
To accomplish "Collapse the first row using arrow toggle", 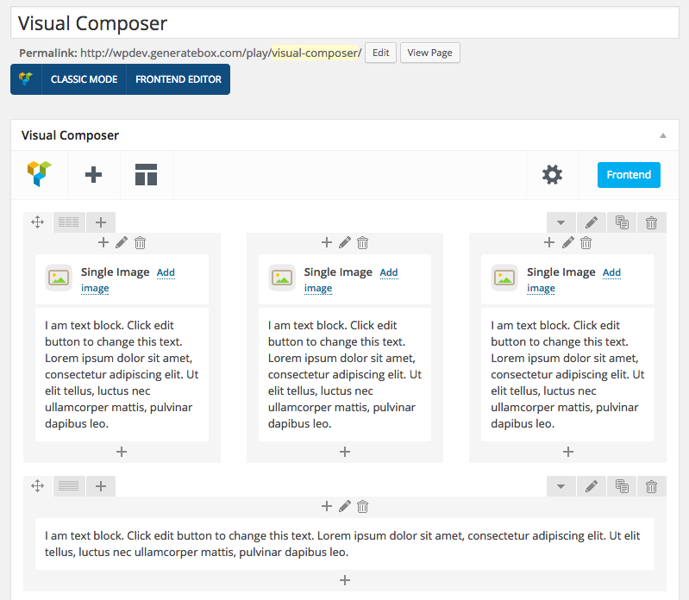I will coord(561,222).
